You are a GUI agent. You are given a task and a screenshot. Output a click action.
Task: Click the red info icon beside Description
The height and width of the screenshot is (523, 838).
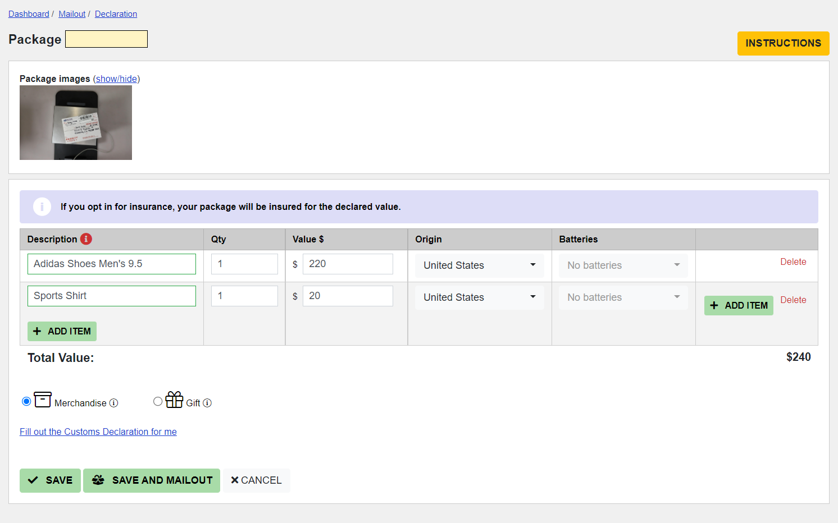click(85, 238)
